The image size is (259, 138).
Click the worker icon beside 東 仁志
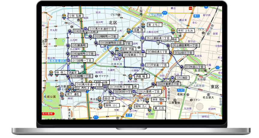(149, 109)
